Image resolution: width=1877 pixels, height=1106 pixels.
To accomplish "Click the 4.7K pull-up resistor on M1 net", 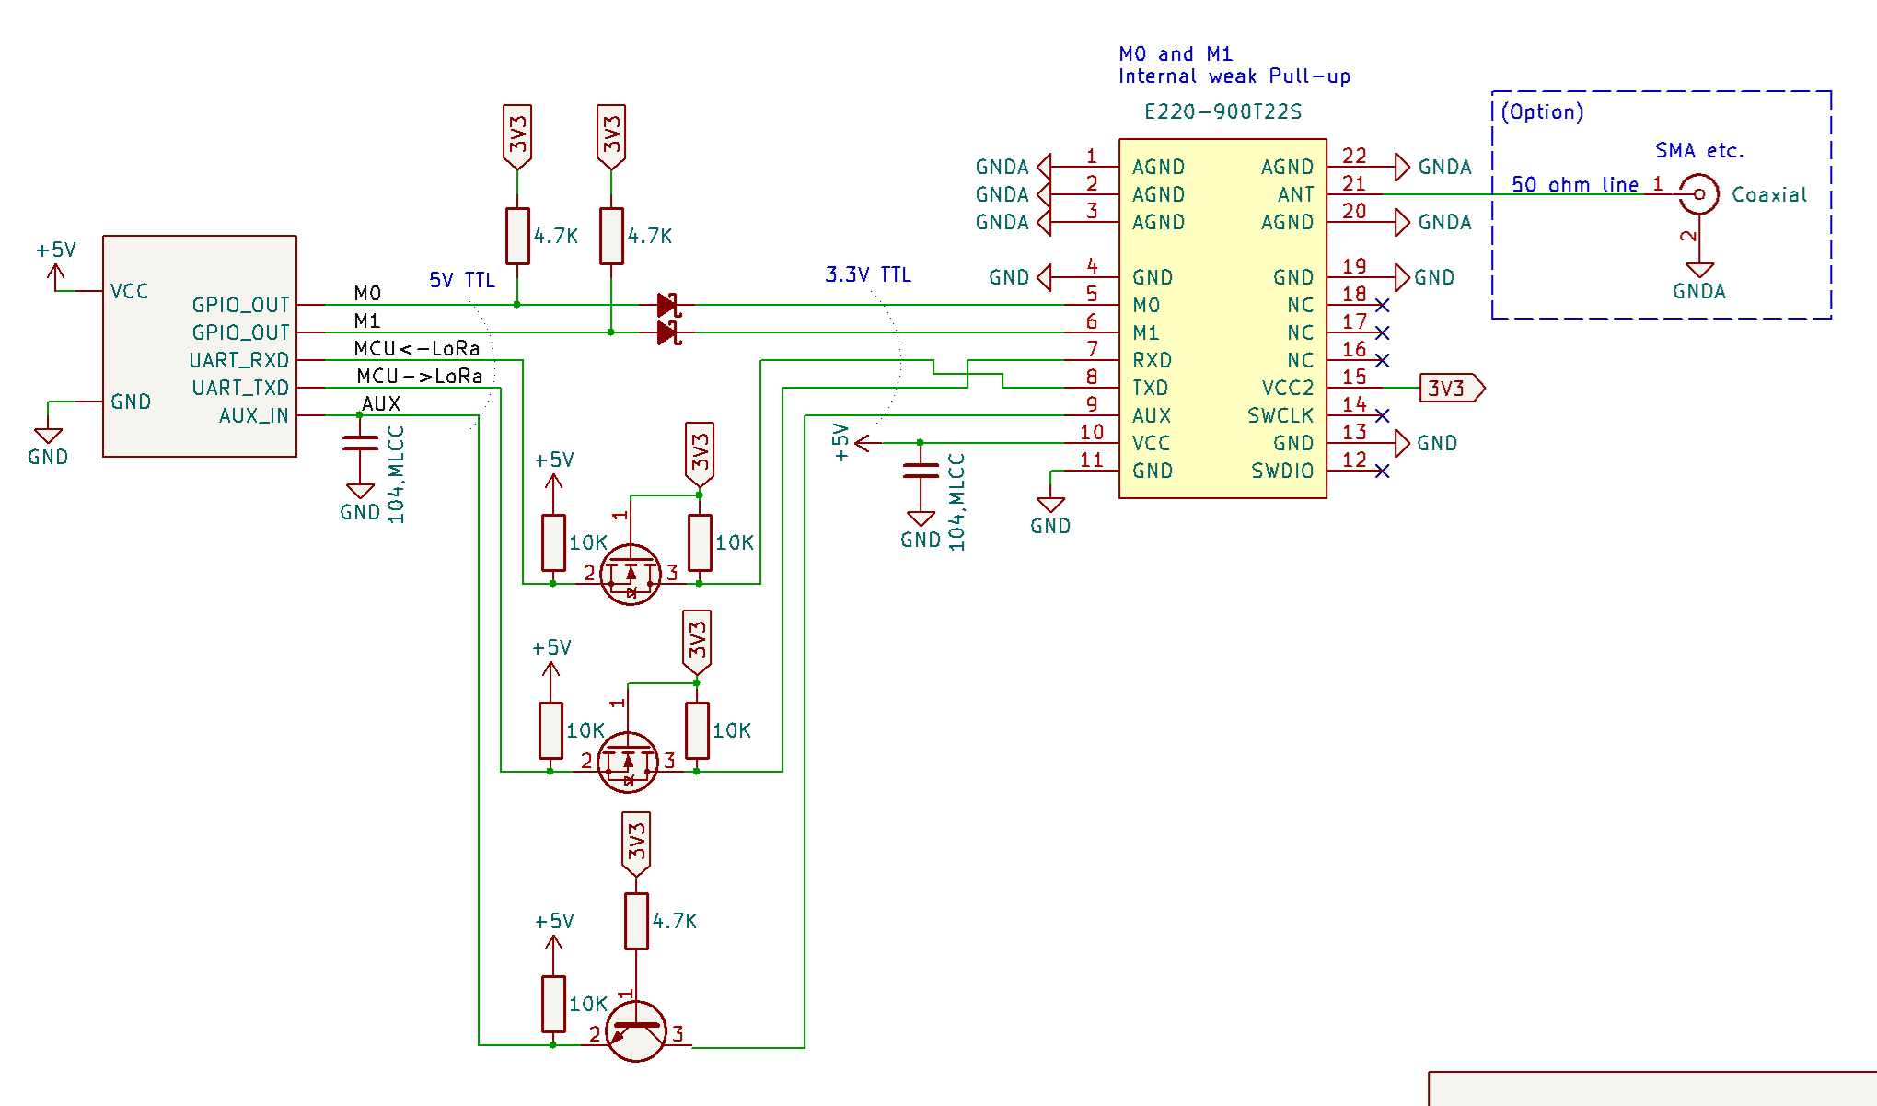I will pyautogui.click(x=611, y=237).
